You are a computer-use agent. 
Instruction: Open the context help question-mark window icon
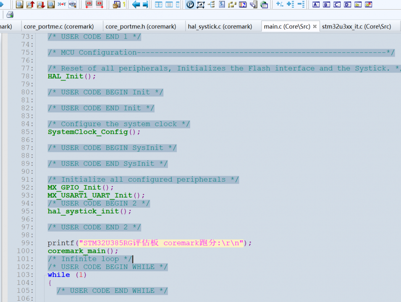coord(243,4)
